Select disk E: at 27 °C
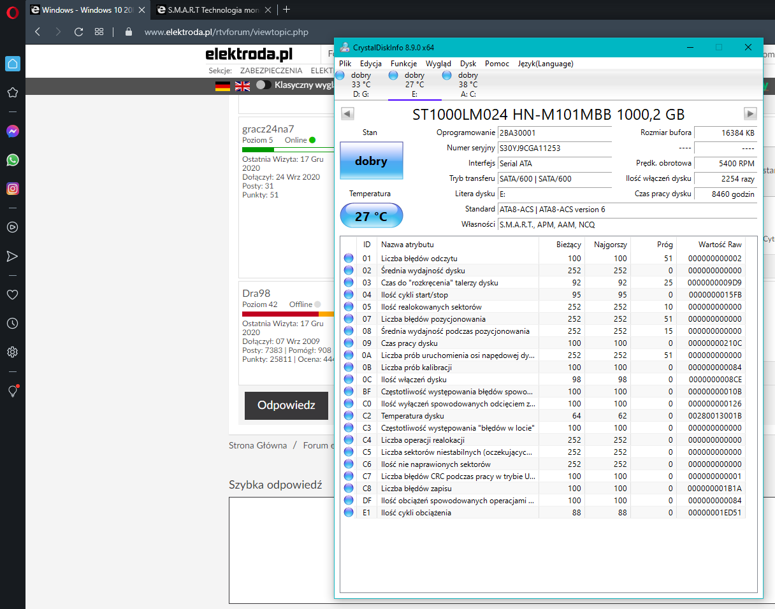 coord(414,84)
